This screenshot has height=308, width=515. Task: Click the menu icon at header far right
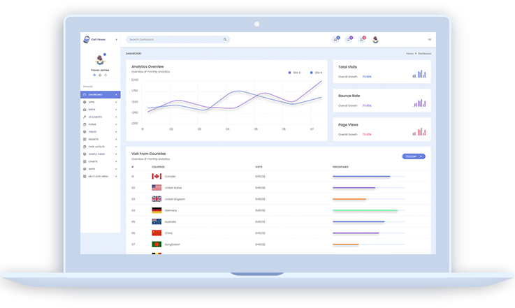(x=429, y=40)
